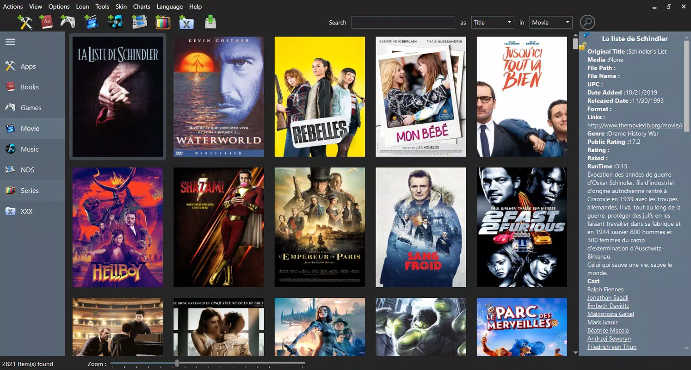Open the Skin menu
Image resolution: width=691 pixels, height=370 pixels.
(121, 6)
